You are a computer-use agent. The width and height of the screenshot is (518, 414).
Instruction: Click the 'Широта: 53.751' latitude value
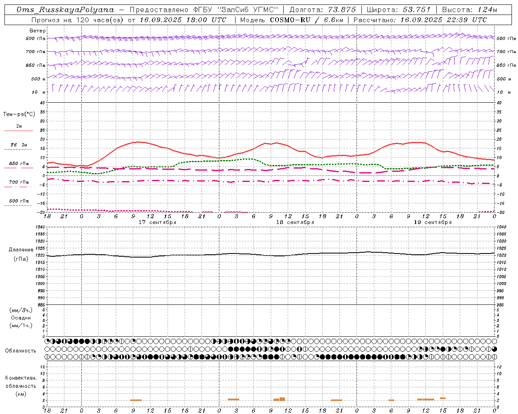pos(399,10)
